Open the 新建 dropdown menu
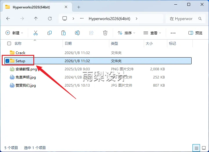This screenshot has width=209, height=152. click(x=14, y=33)
